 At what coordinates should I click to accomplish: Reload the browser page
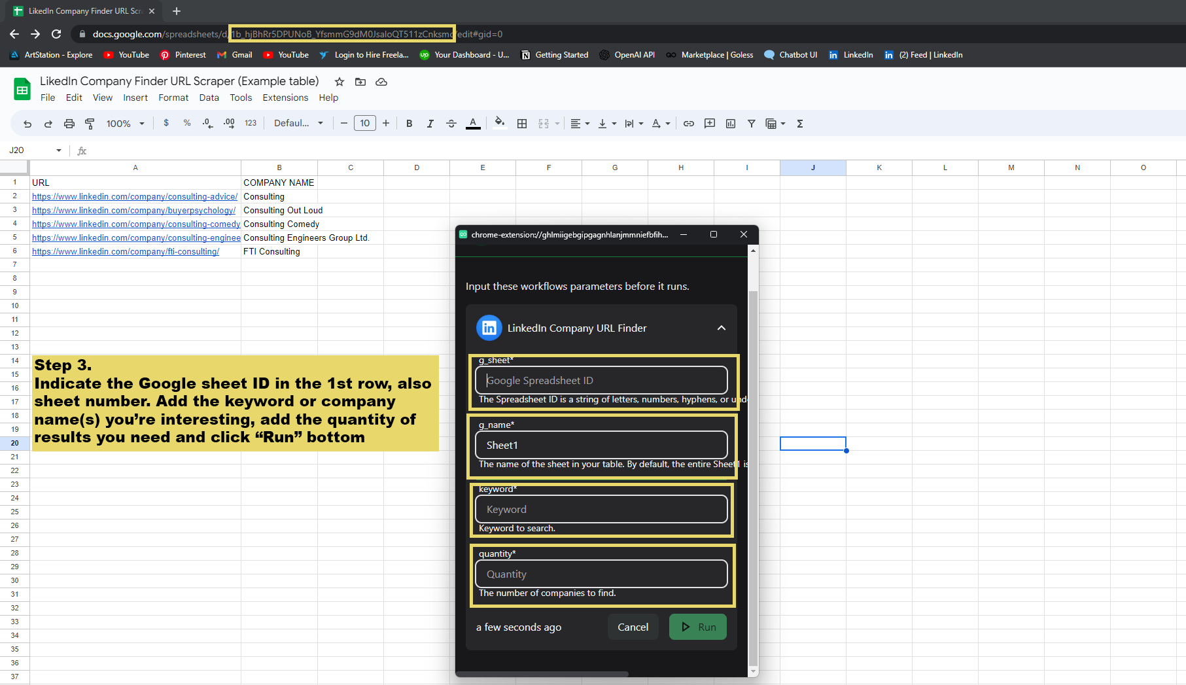pyautogui.click(x=56, y=34)
